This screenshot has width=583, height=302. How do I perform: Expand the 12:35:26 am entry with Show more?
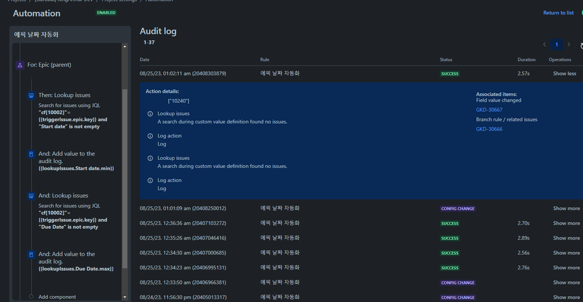click(566, 238)
